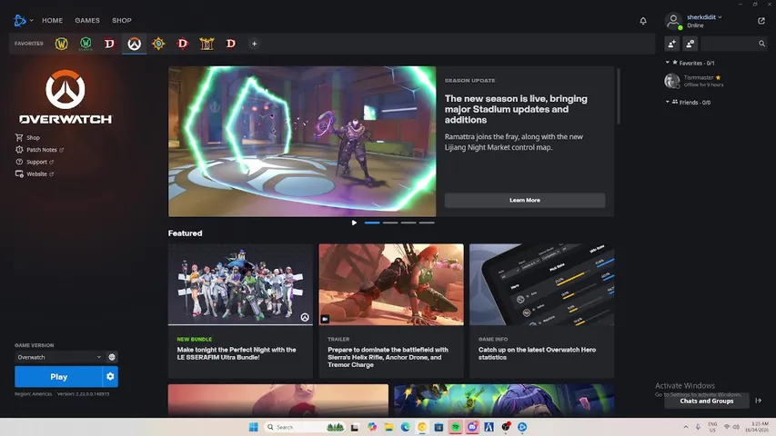Open Overwatch Patch Notes

pyautogui.click(x=40, y=150)
